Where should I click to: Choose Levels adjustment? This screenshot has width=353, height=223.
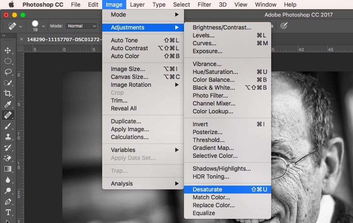click(x=228, y=35)
